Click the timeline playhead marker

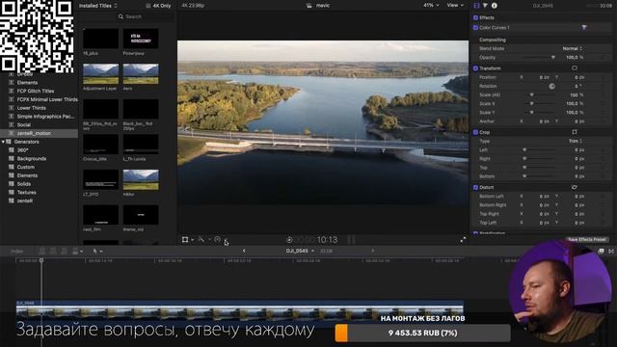click(41, 260)
